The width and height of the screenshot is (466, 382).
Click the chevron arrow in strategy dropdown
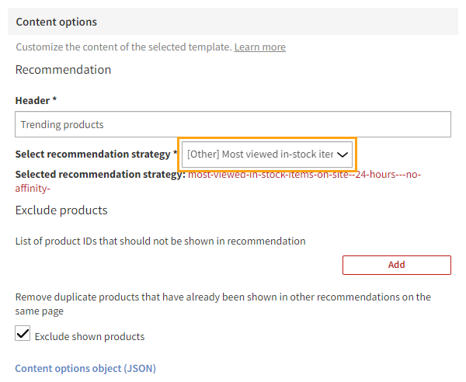point(342,155)
